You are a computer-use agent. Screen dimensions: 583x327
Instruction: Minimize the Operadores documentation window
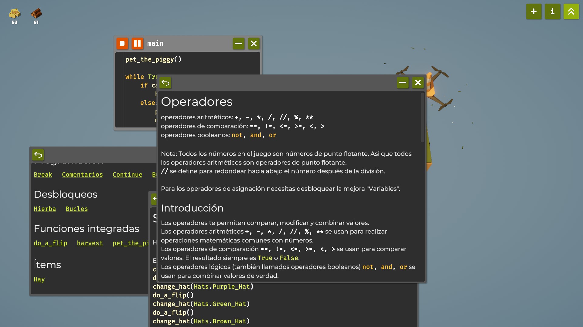pyautogui.click(x=403, y=83)
